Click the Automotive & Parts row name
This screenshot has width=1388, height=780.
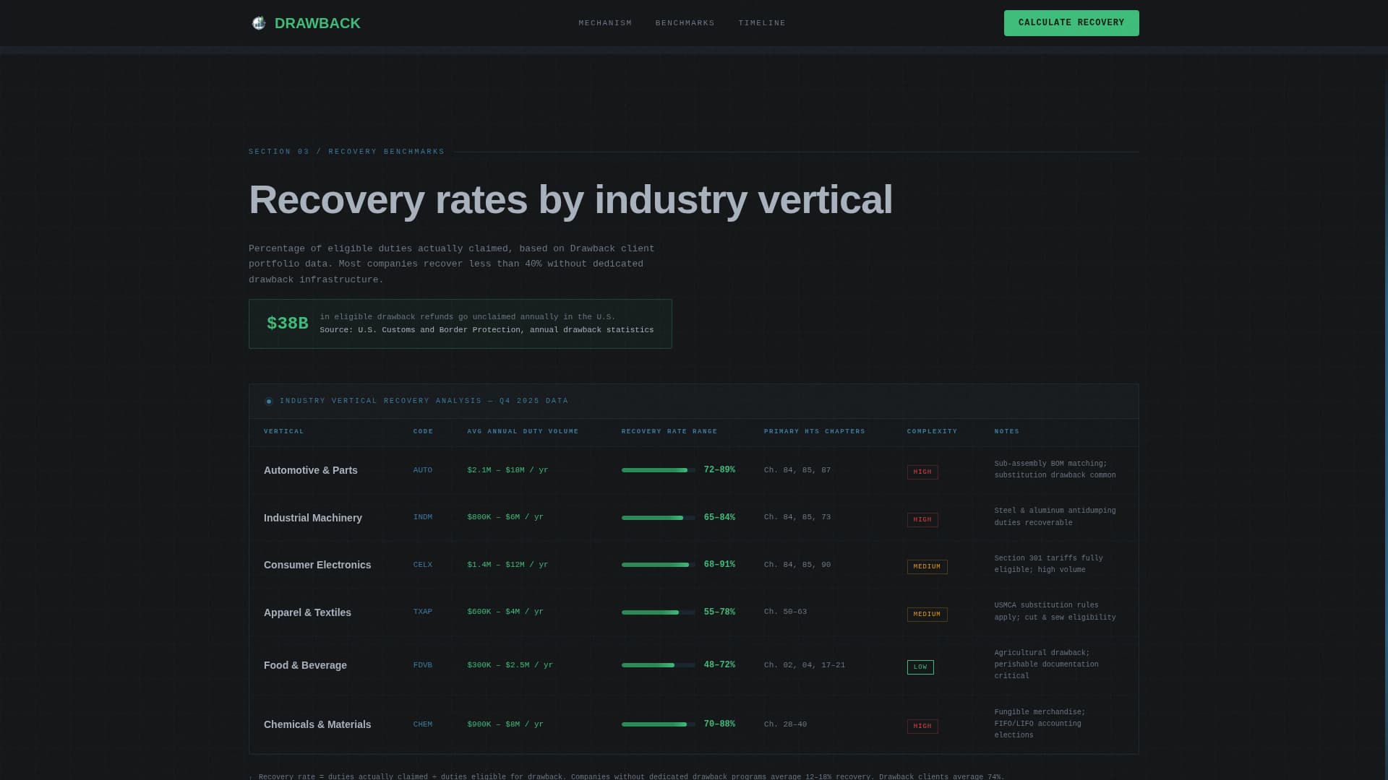tap(311, 470)
